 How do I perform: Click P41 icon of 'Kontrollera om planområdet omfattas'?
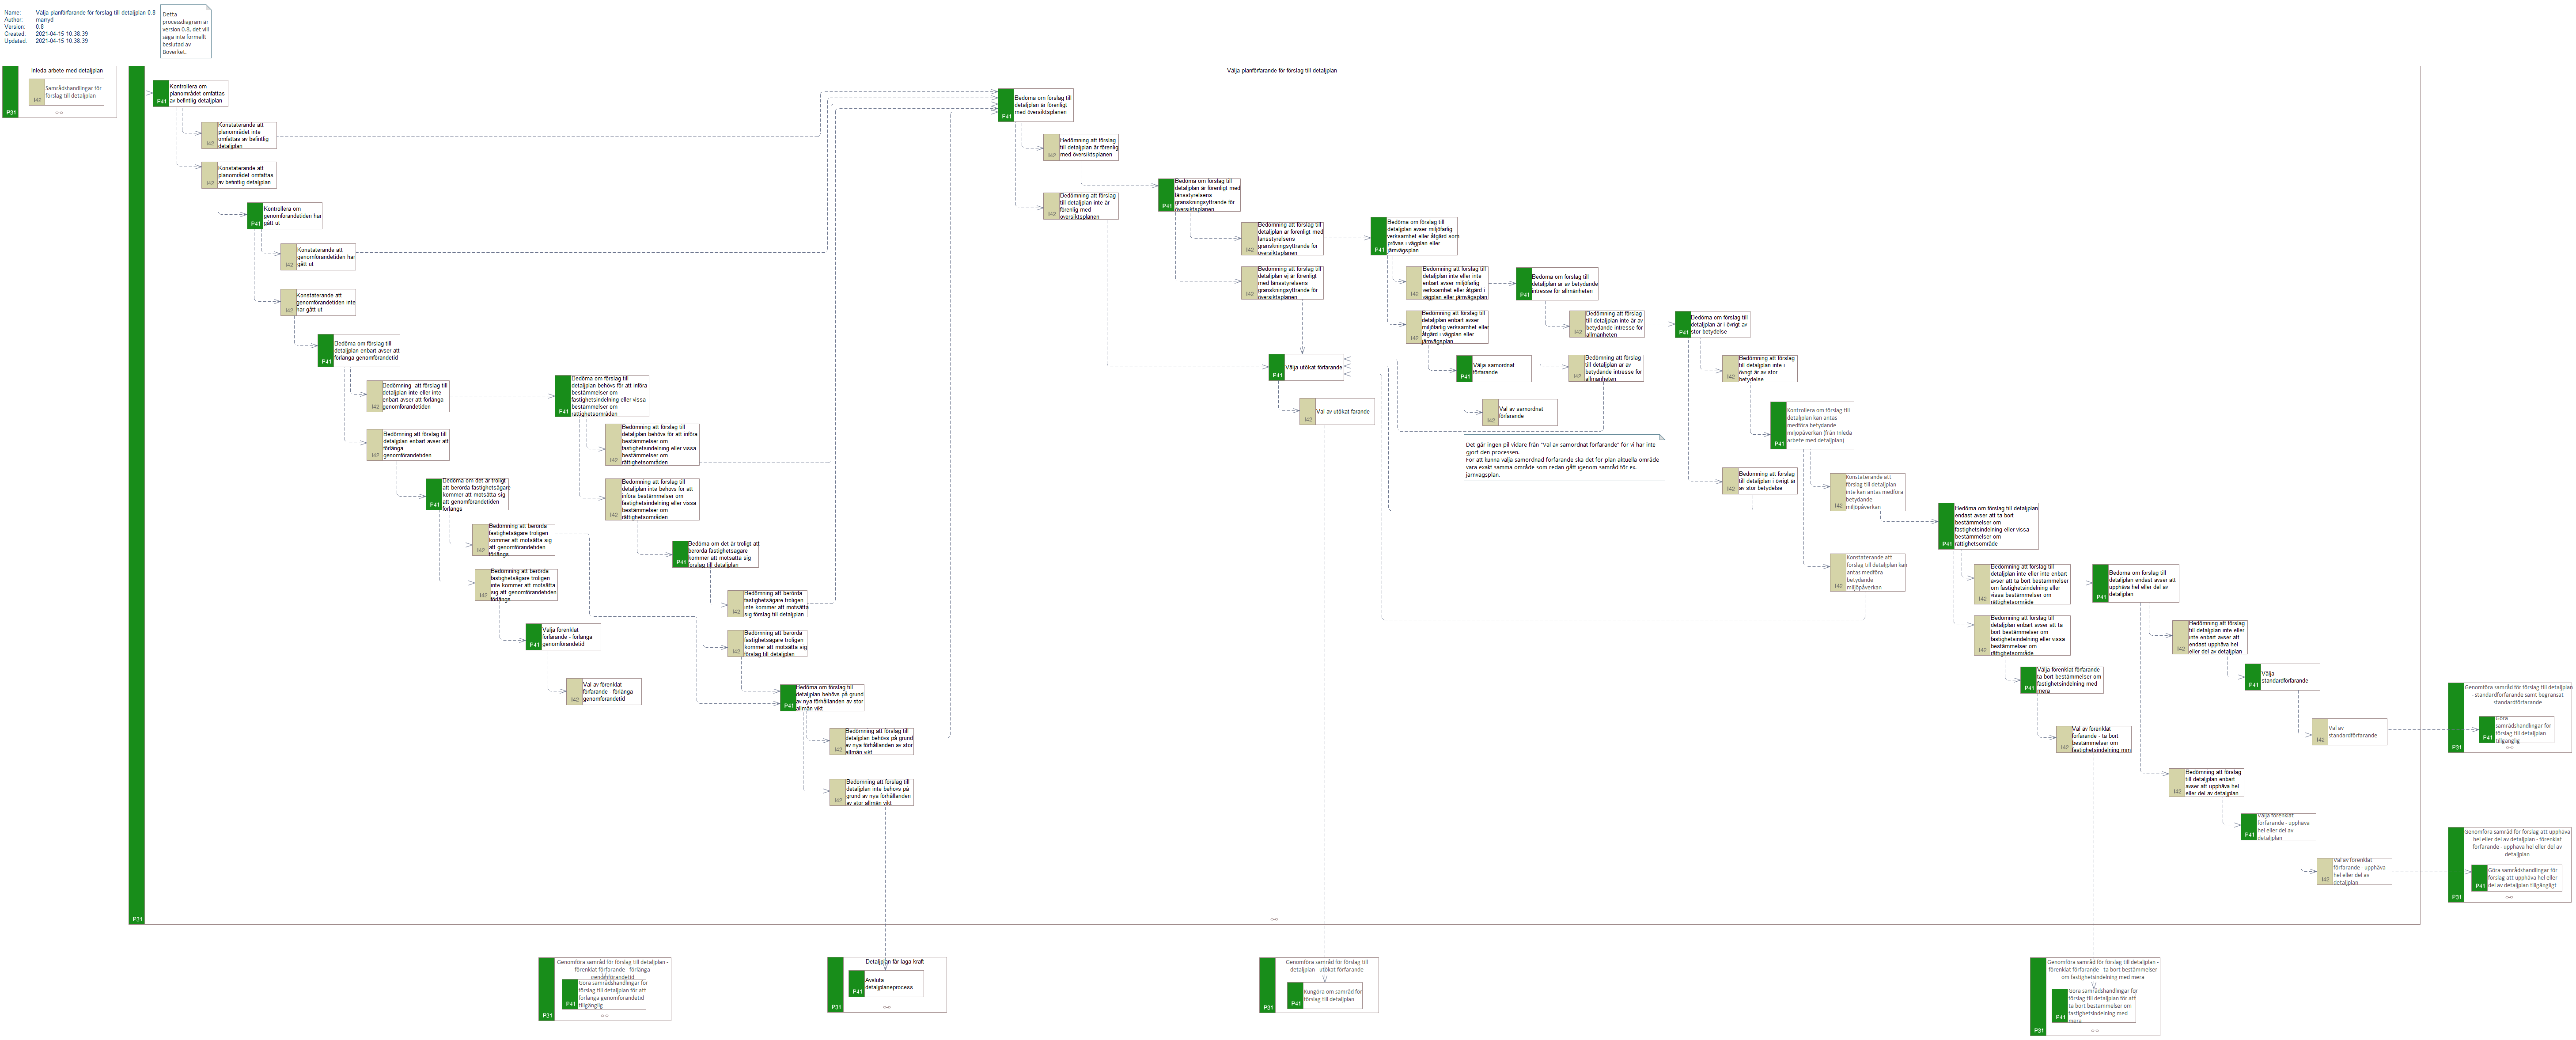[x=161, y=93]
